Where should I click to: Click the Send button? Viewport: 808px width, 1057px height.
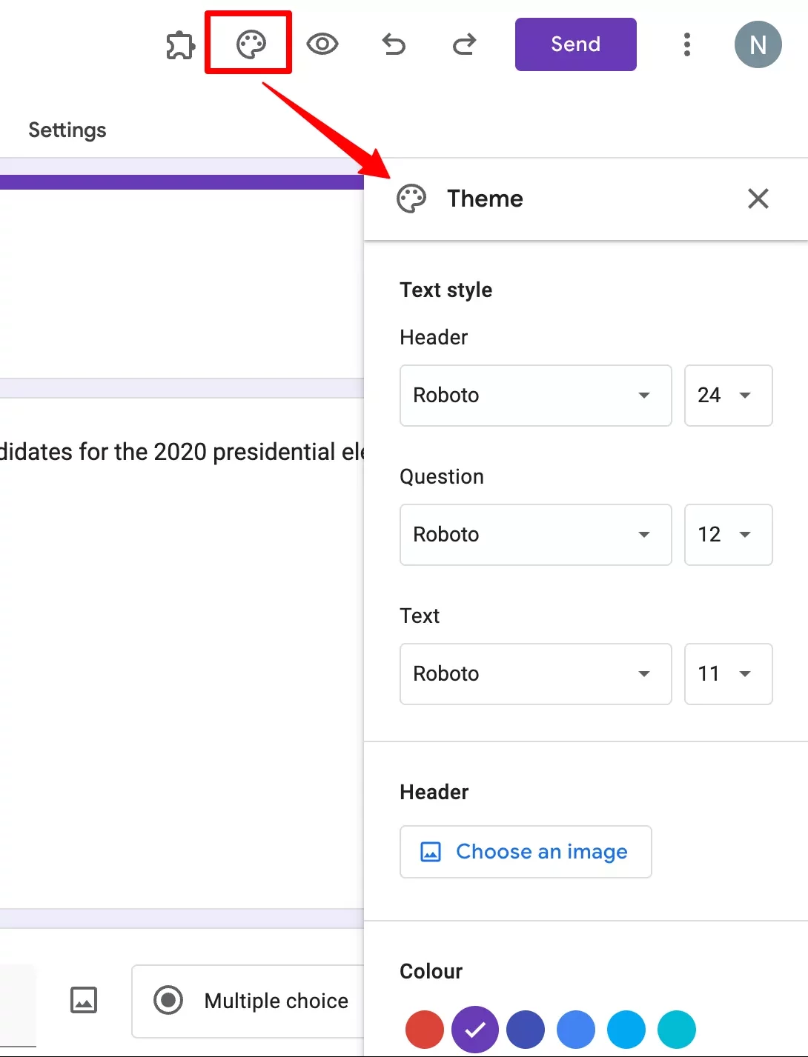575,44
